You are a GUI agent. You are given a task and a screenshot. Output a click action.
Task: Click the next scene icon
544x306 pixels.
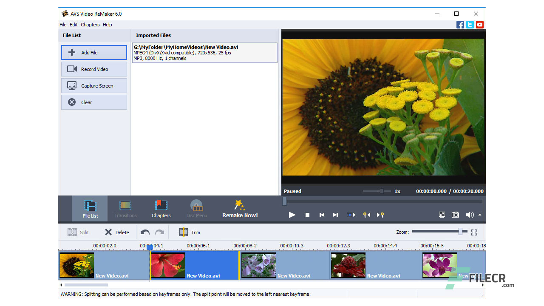click(351, 215)
